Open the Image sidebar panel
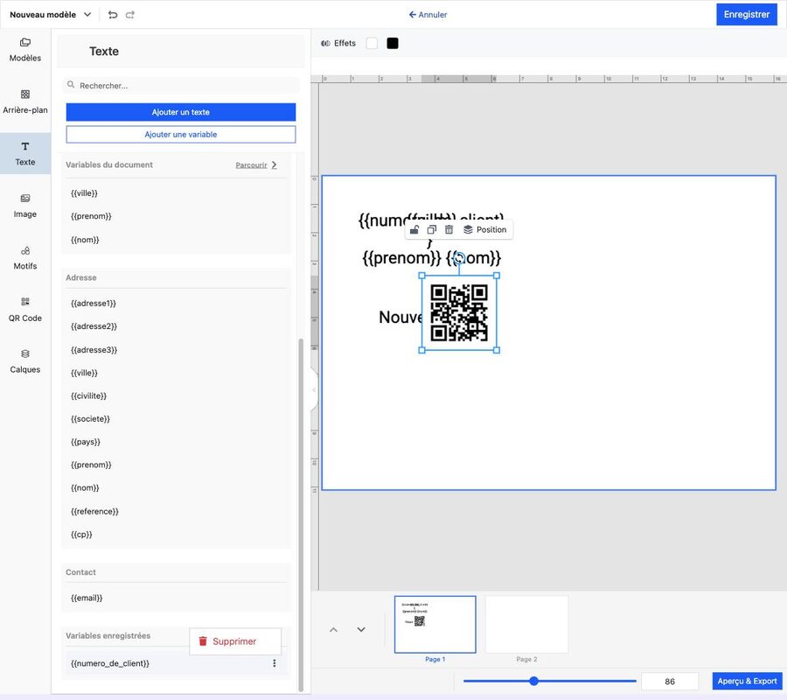The image size is (787, 700). 25,206
